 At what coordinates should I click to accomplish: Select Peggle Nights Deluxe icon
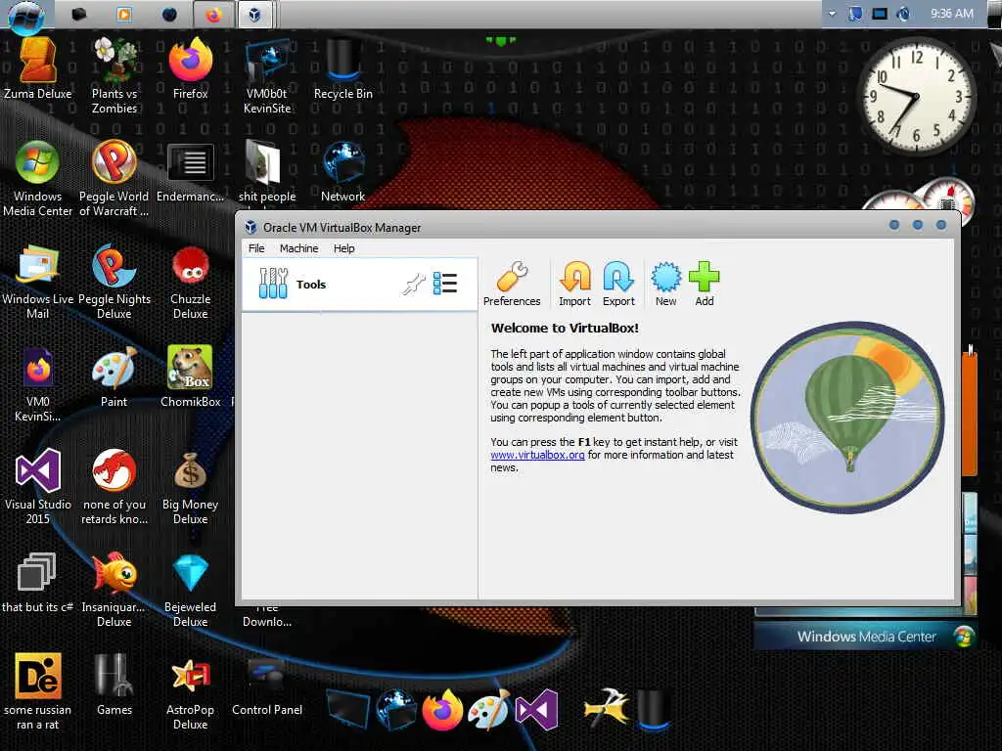(x=114, y=282)
